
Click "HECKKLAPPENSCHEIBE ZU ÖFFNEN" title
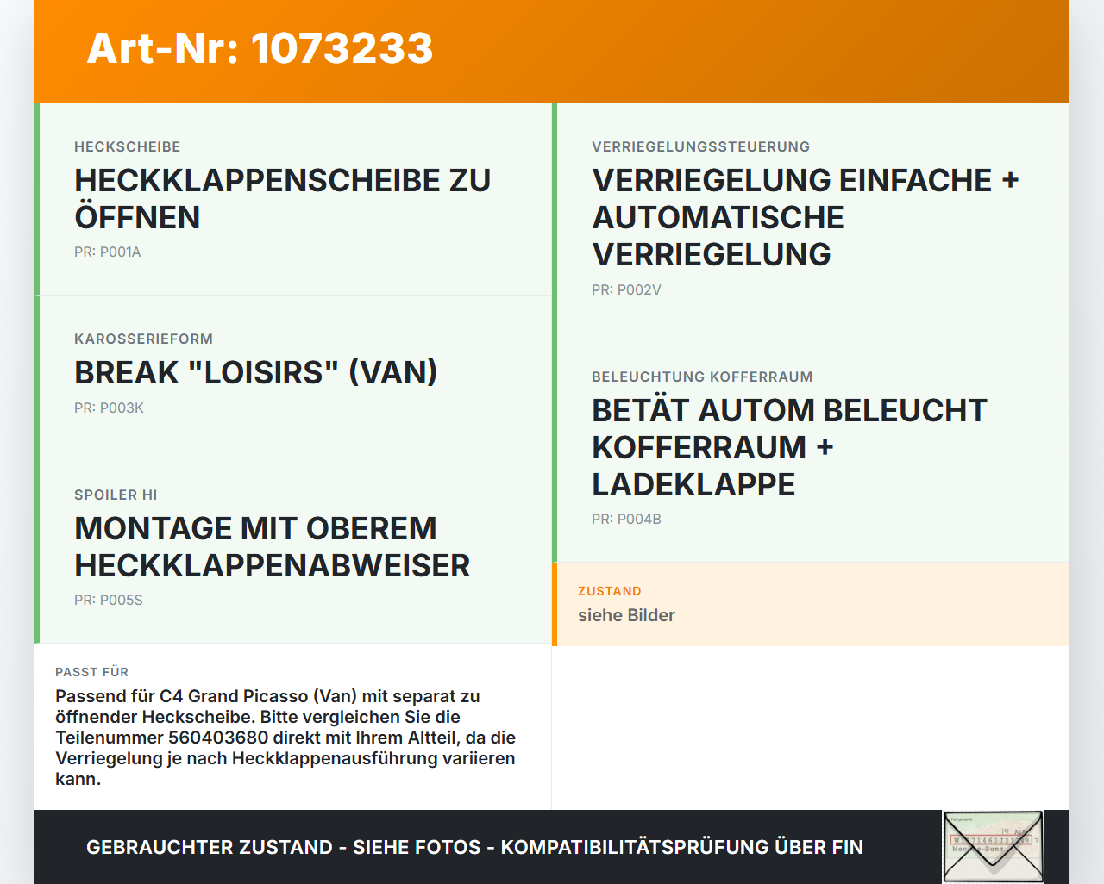click(x=283, y=199)
